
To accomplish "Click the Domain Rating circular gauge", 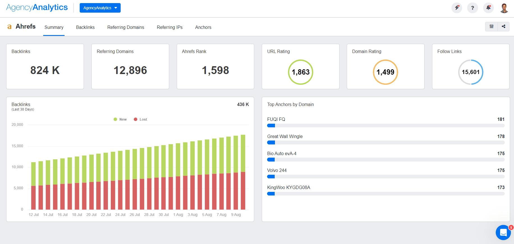I will point(385,72).
